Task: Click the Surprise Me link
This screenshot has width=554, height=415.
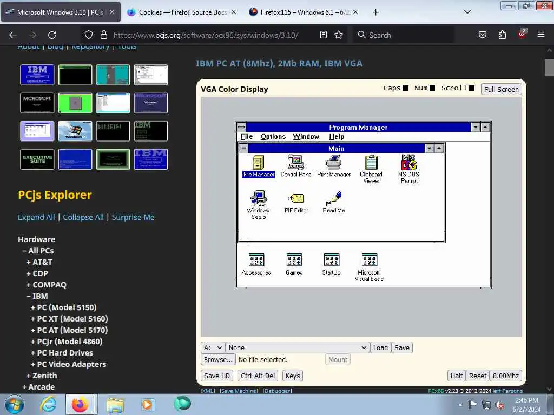Action: coord(133,217)
